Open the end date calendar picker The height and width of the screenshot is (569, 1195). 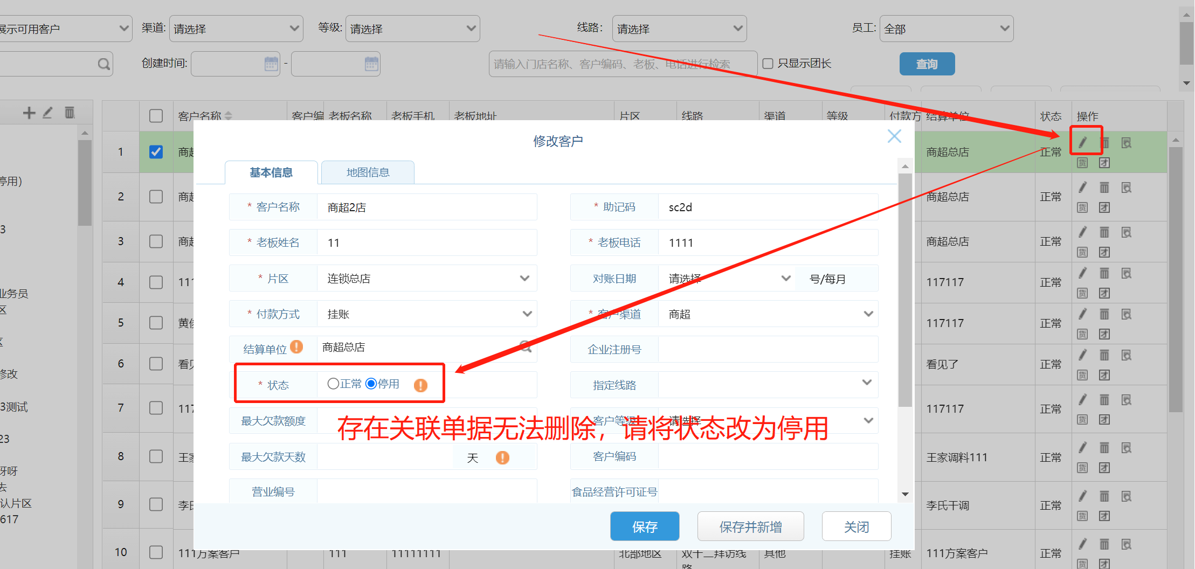pos(371,64)
